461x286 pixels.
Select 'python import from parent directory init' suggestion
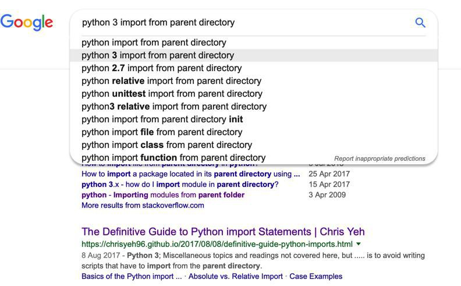[254, 119]
